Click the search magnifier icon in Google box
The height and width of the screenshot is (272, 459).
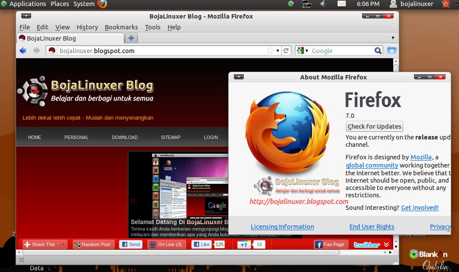tap(378, 51)
